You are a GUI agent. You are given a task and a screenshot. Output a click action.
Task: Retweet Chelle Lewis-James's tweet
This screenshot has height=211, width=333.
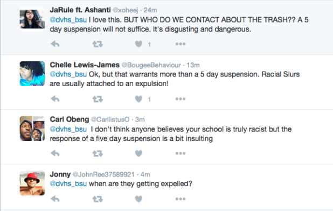(98, 99)
